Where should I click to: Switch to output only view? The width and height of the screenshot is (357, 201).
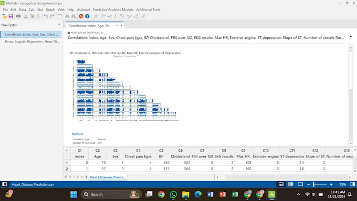[300, 184]
